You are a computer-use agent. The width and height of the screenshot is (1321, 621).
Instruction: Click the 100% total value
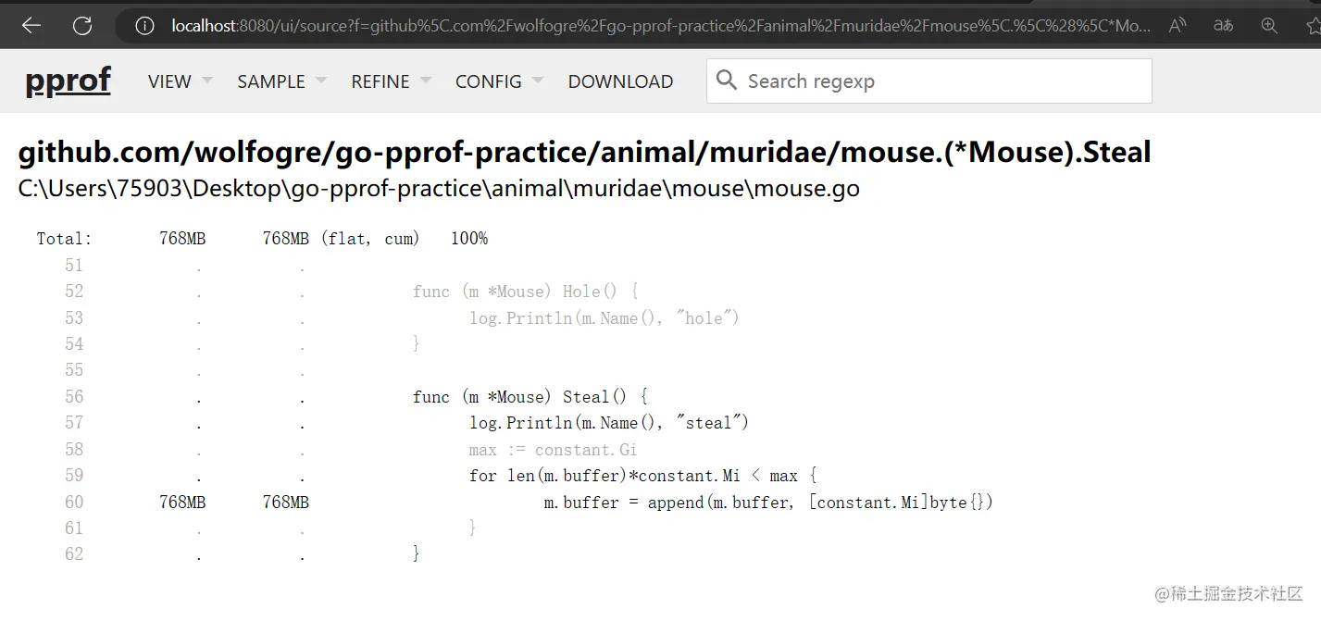click(x=469, y=239)
